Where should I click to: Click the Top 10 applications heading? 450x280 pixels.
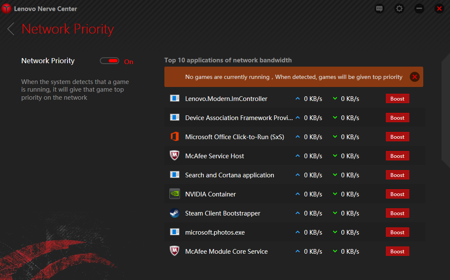(x=228, y=60)
